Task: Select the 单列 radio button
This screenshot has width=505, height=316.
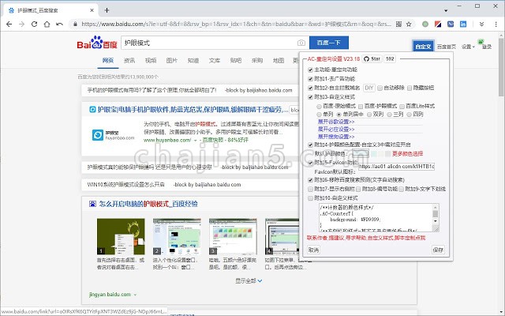Action: click(x=319, y=115)
